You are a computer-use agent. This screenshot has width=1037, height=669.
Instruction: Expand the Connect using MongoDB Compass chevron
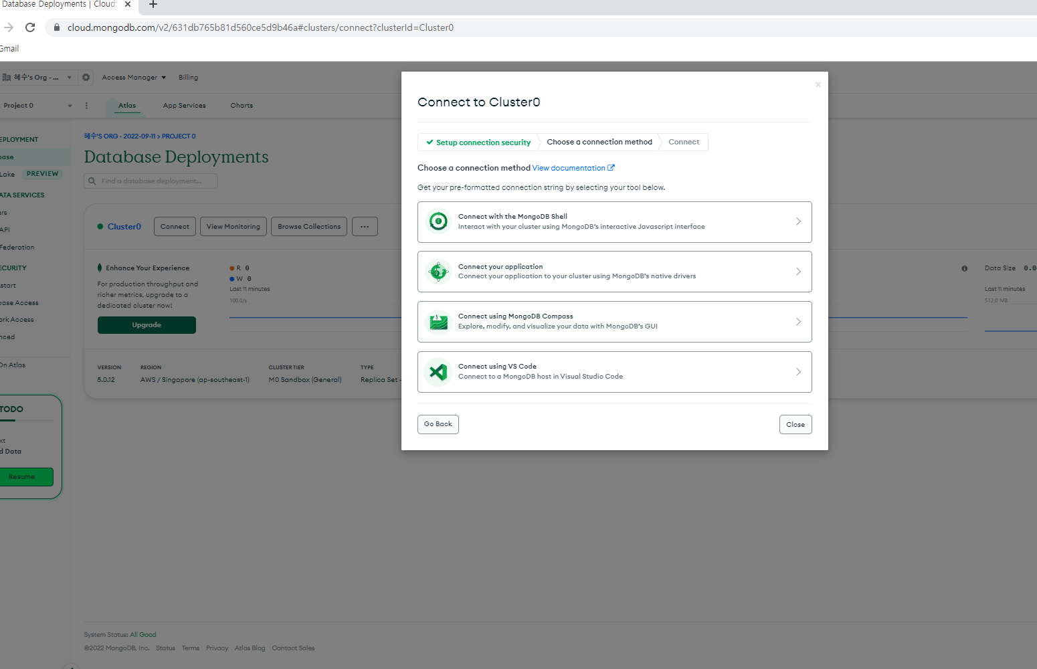pos(798,322)
